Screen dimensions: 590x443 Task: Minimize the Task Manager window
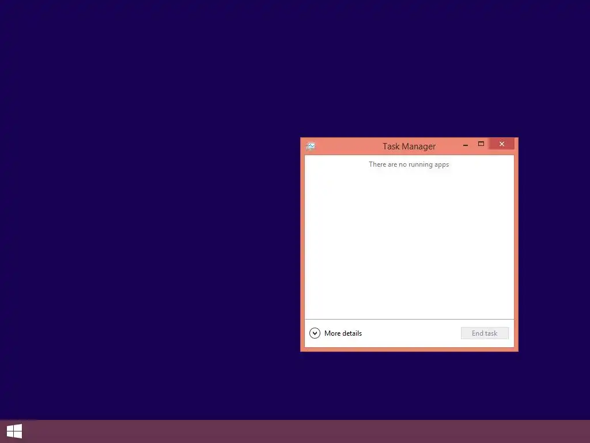coord(466,144)
